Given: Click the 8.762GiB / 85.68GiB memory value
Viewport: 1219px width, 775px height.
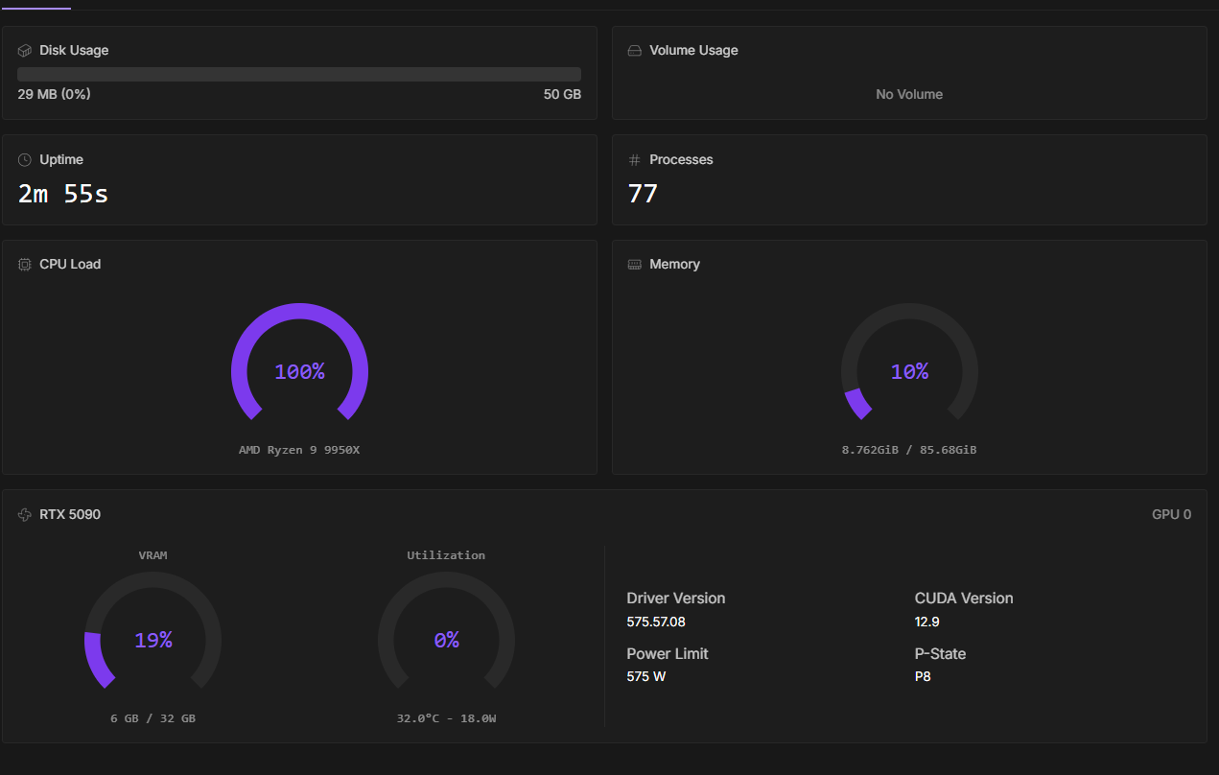Looking at the screenshot, I should (909, 450).
